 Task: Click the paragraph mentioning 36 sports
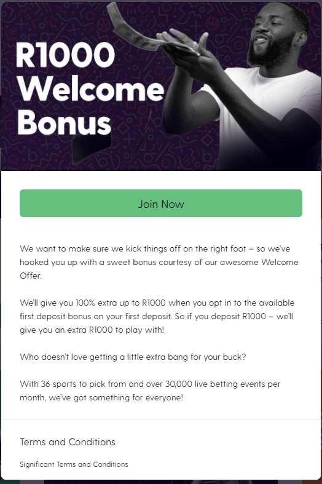(x=150, y=391)
